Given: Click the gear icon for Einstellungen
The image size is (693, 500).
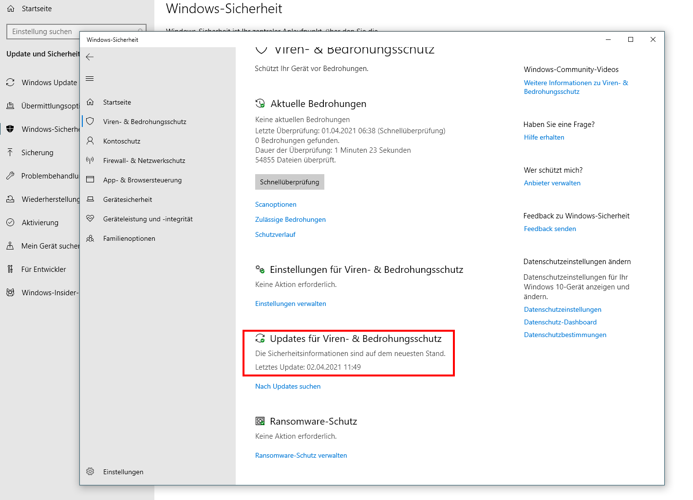Looking at the screenshot, I should pos(90,471).
